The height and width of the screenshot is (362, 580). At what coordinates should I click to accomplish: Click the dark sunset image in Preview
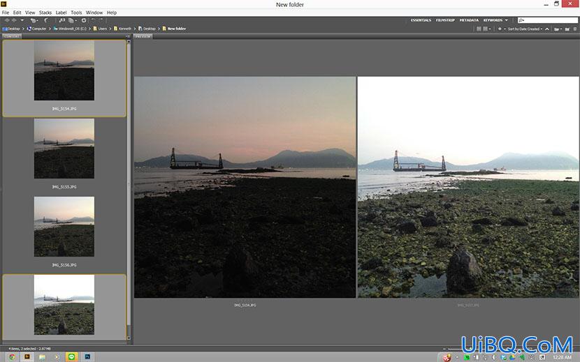pos(245,187)
